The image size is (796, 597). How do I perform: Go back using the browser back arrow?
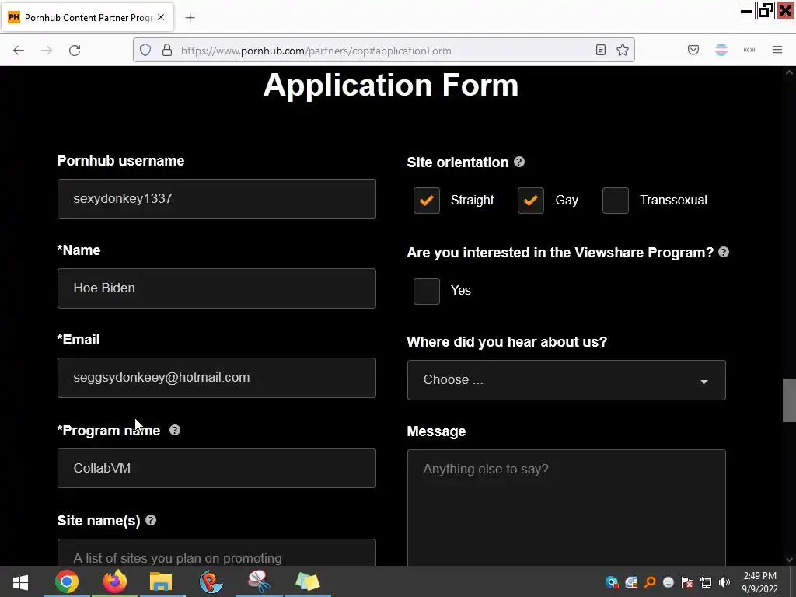tap(19, 51)
